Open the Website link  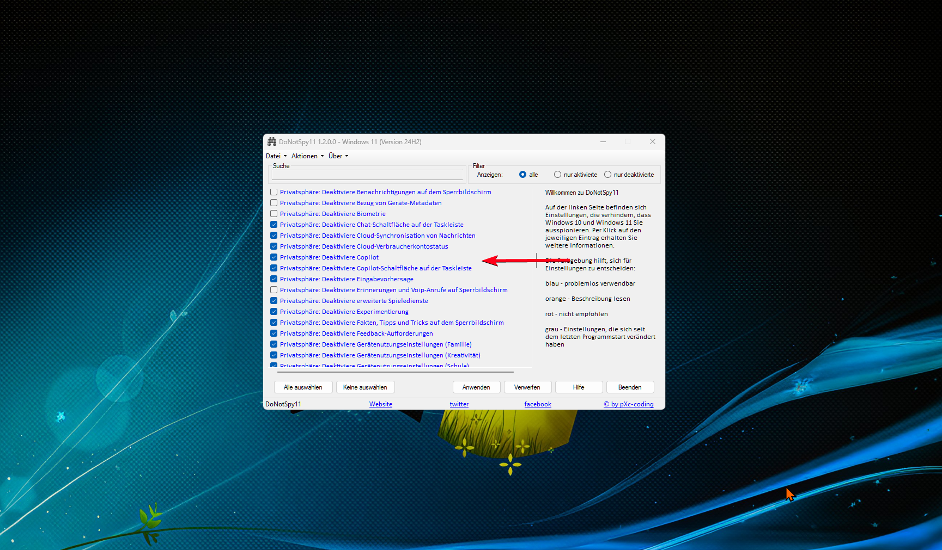click(381, 404)
